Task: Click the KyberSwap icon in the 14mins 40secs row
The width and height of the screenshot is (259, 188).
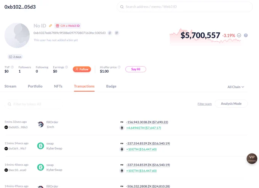Action: pyautogui.click(x=40, y=167)
